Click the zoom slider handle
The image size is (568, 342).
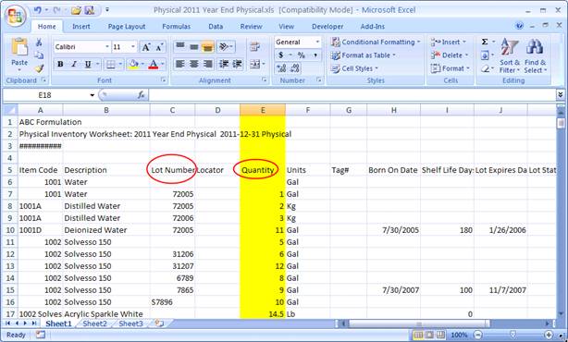point(512,335)
